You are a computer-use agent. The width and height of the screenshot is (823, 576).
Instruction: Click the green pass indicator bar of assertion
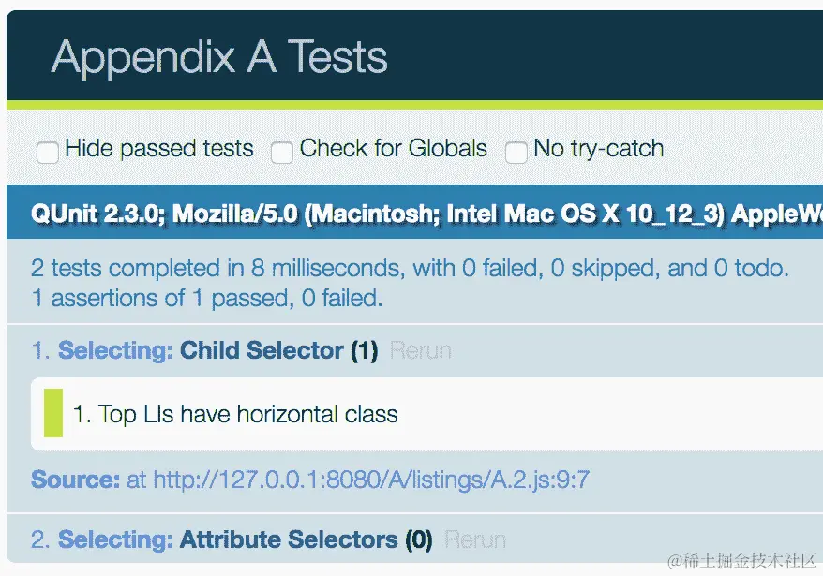click(53, 413)
